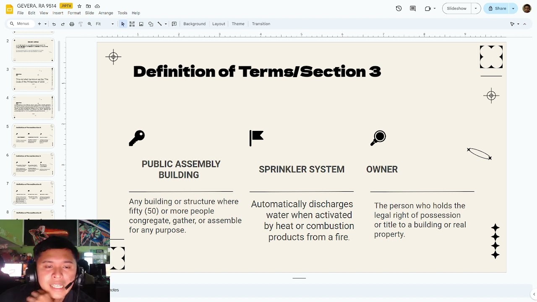Screen dimensions: 537x302
Task: Expand new slide layout dropdown arrow
Action: point(45,24)
